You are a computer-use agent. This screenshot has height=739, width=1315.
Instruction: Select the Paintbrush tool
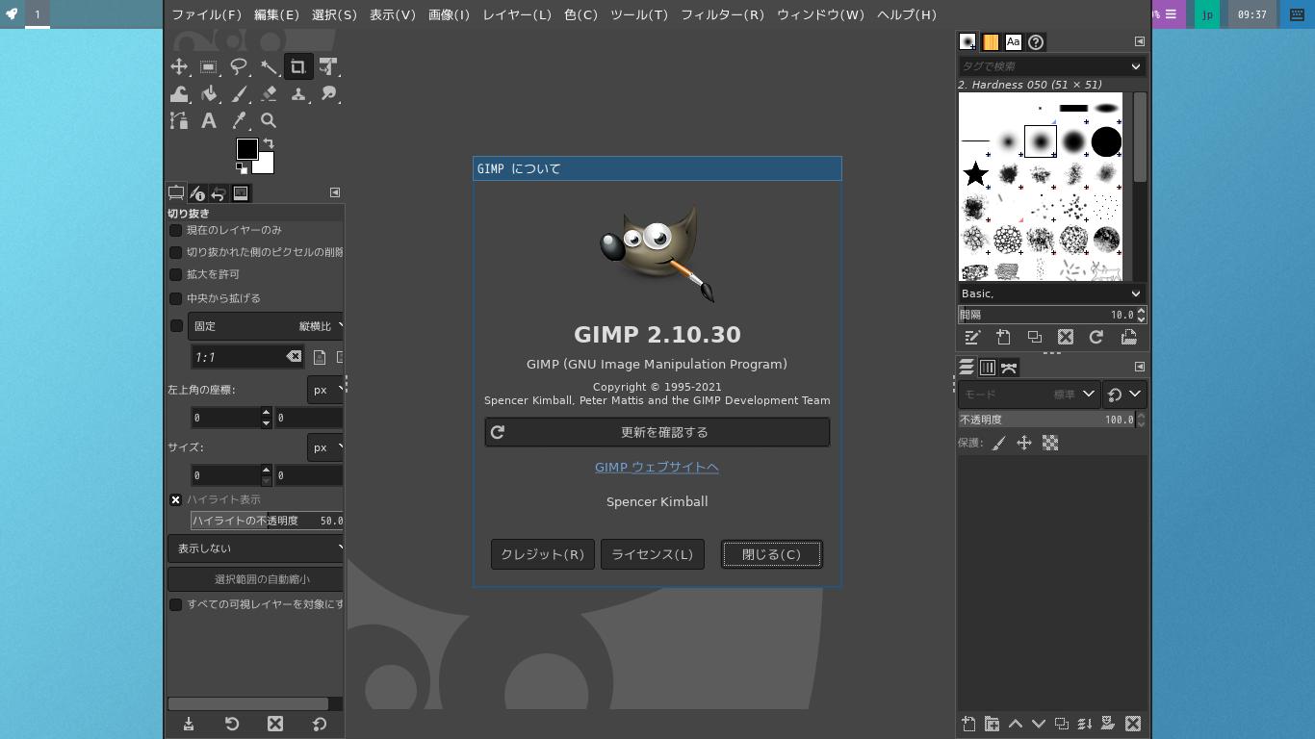click(239, 93)
